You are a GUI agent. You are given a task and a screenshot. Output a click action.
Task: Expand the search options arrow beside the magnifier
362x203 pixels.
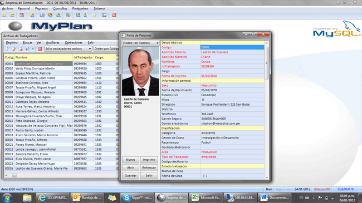33,49
